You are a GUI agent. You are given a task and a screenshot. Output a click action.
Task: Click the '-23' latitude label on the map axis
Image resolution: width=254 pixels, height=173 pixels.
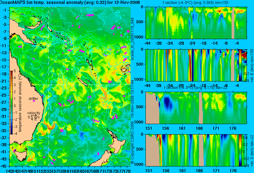(x=4, y=88)
